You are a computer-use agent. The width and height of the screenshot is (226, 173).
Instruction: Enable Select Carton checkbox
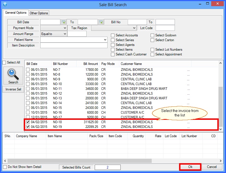click(152, 40)
